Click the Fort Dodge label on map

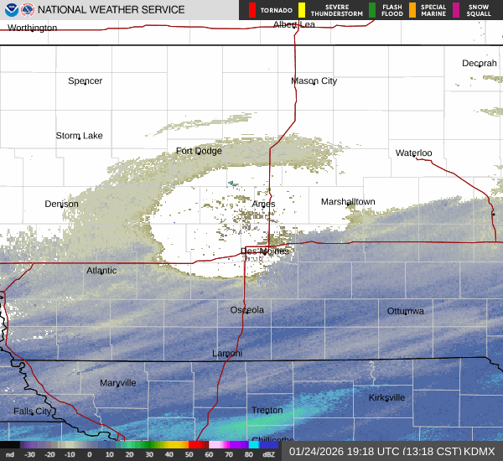tap(199, 151)
